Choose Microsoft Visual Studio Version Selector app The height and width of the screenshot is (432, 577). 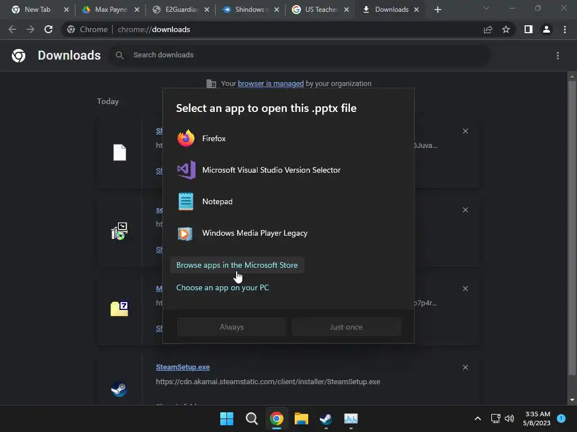(x=288, y=170)
